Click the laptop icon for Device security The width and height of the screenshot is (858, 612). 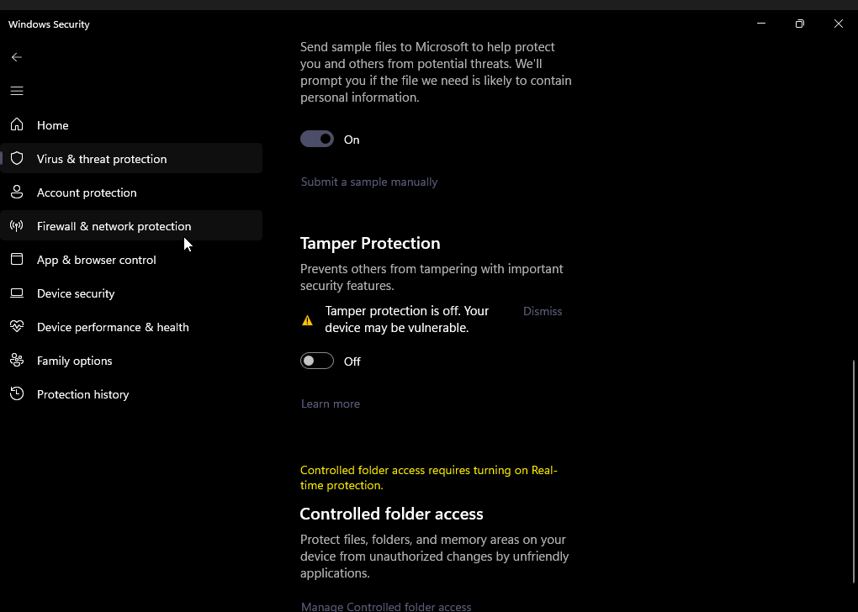pos(17,293)
